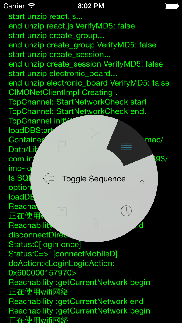The height and width of the screenshot is (323, 182).
Task: Select the highlighted sequence list icon
Action: click(126, 146)
